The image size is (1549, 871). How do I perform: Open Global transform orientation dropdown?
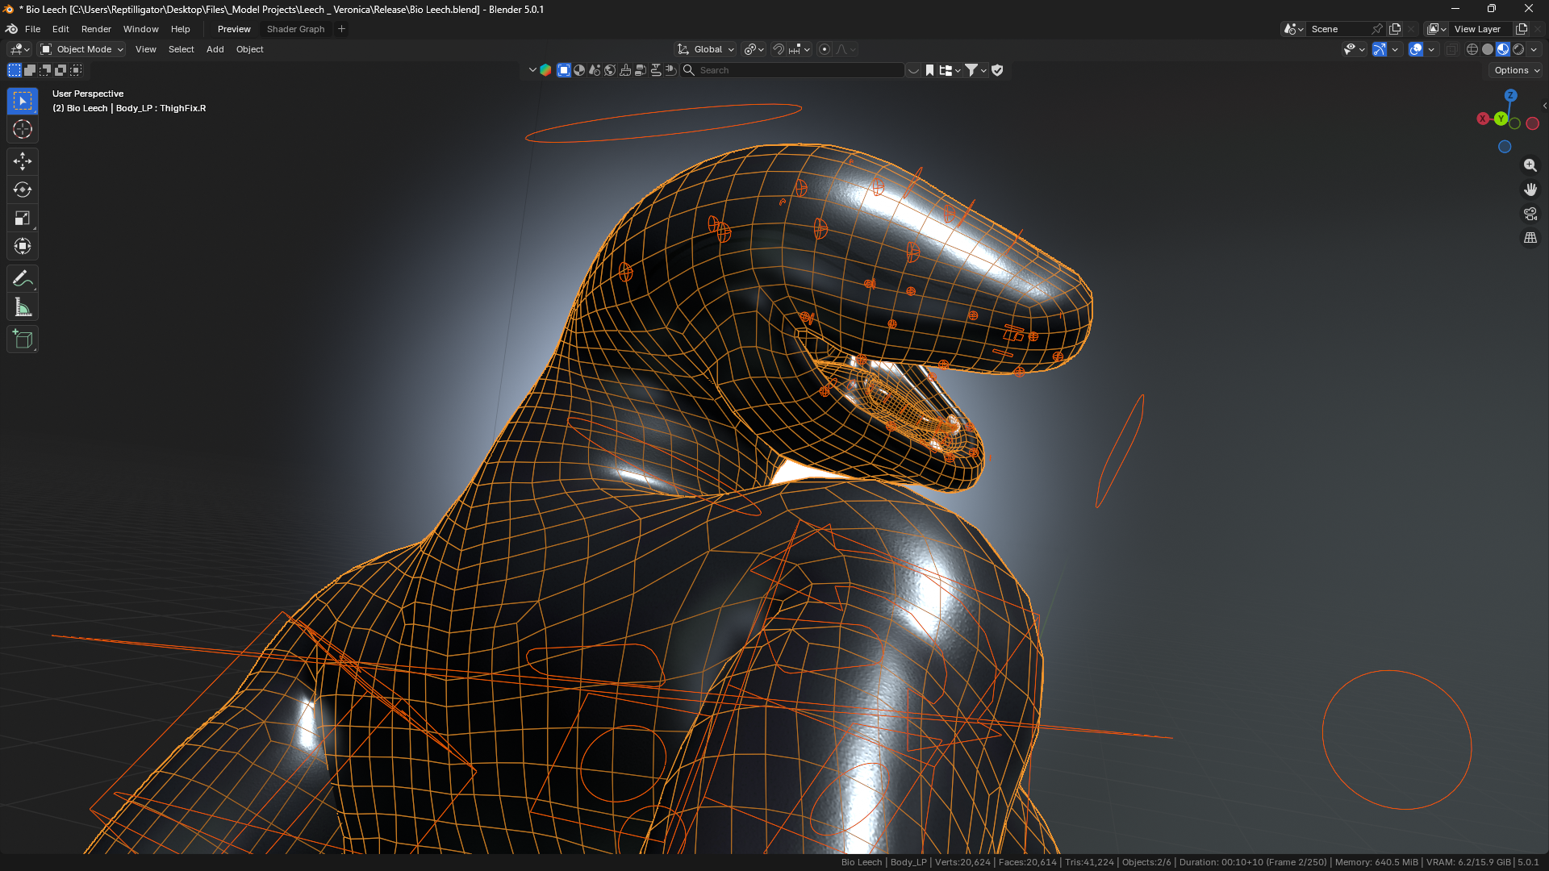[x=707, y=49]
